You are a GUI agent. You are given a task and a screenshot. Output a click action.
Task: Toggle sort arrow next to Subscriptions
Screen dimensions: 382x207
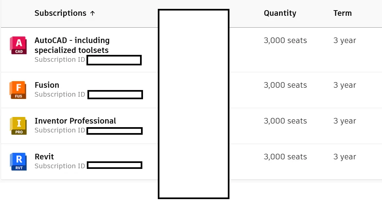[x=92, y=13]
